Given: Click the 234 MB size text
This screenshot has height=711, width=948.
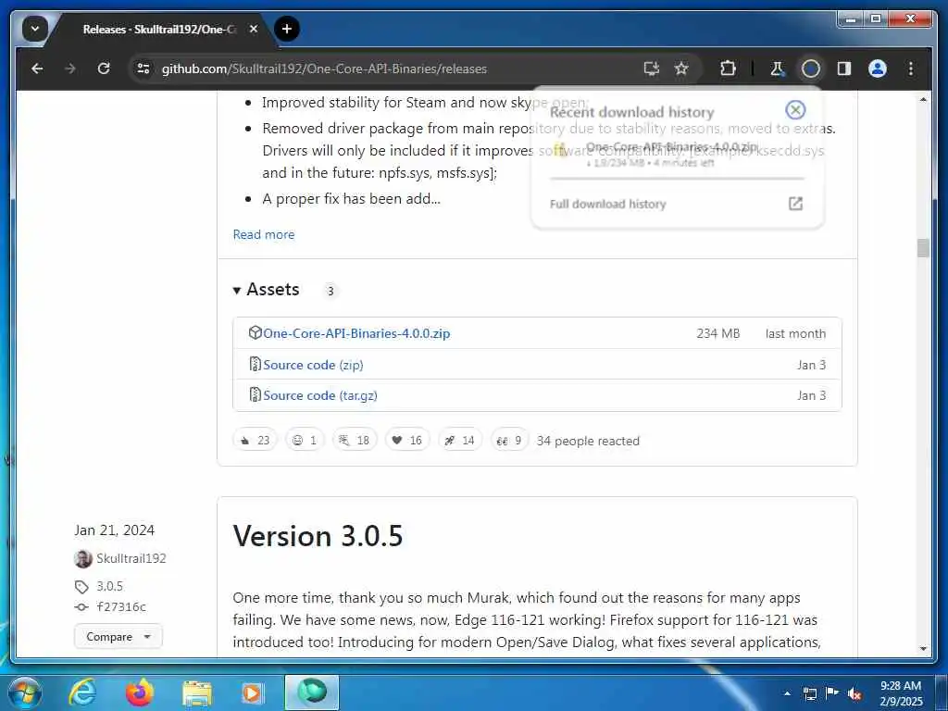Looking at the screenshot, I should 717,333.
